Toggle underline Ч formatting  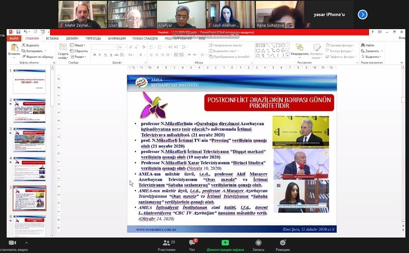pyautogui.click(x=105, y=55)
